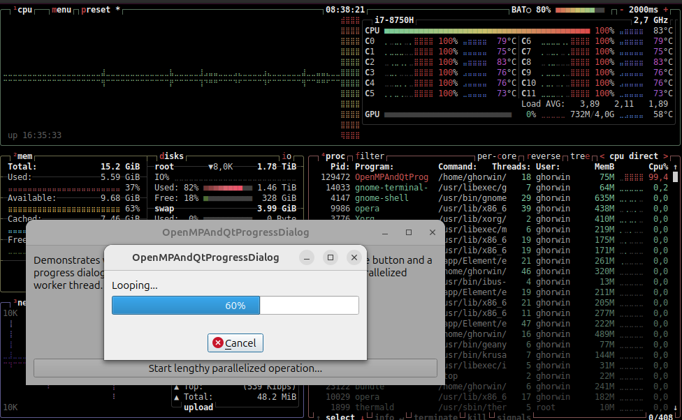Toggle per-core CPU usage in proc
This screenshot has height=420, width=682.
pos(497,156)
